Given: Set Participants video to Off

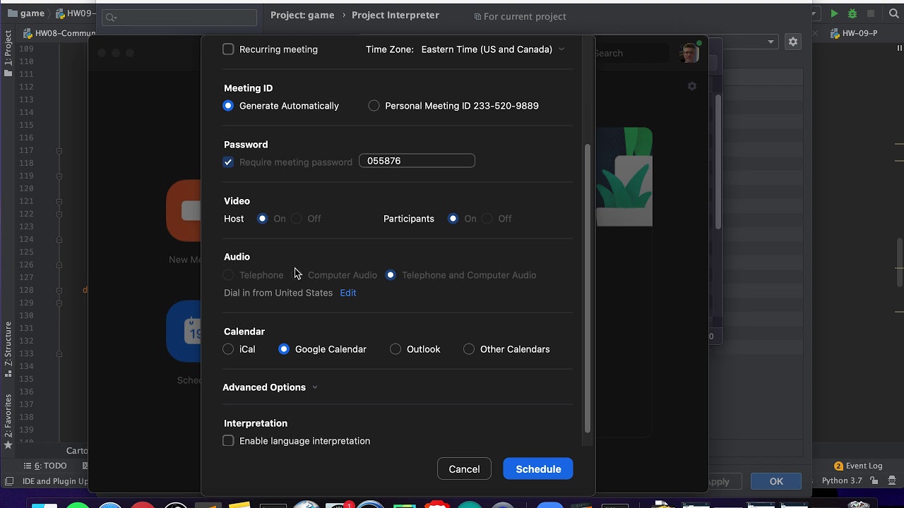Looking at the screenshot, I should point(487,219).
